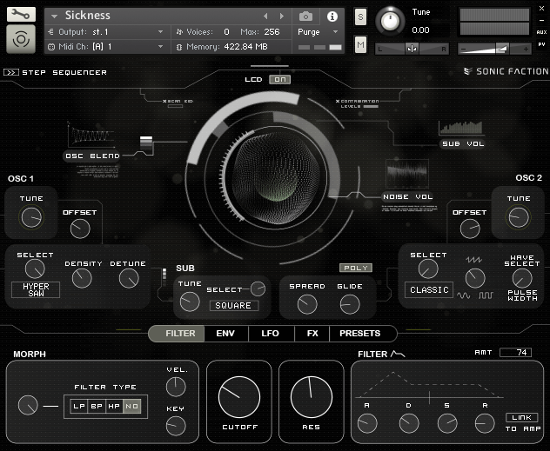Click the output volume slider

(494, 49)
